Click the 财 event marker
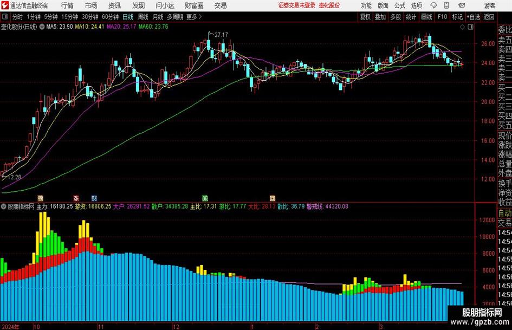The width and height of the screenshot is (512, 330). (94, 198)
